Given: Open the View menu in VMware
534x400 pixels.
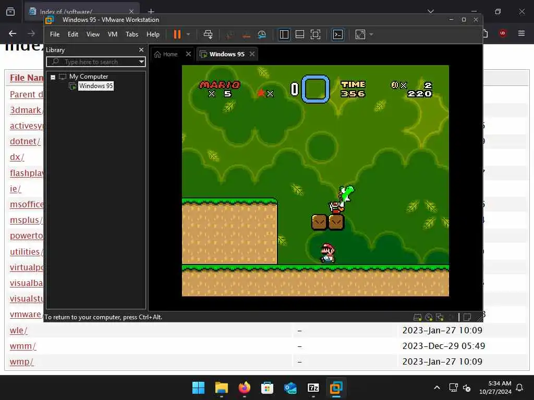Looking at the screenshot, I should click(x=93, y=34).
